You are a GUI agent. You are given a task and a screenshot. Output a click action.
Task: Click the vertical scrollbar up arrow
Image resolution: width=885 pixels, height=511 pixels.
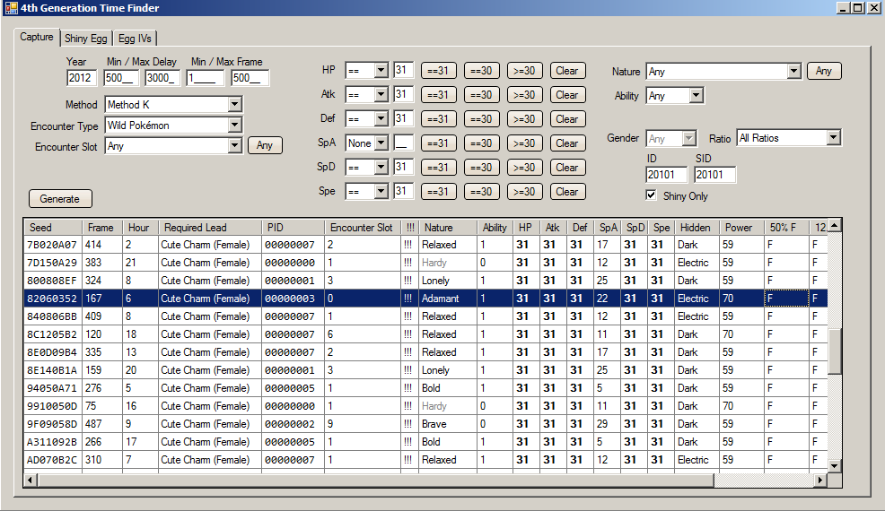834,226
